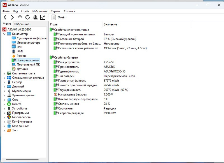The height and width of the screenshot is (163, 224).
Task: Go up one level with the up arrow icon
Action: (20, 17)
